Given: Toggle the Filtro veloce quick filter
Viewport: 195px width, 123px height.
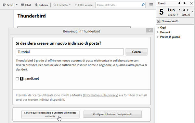Looking at the screenshot, I should [x=84, y=5].
